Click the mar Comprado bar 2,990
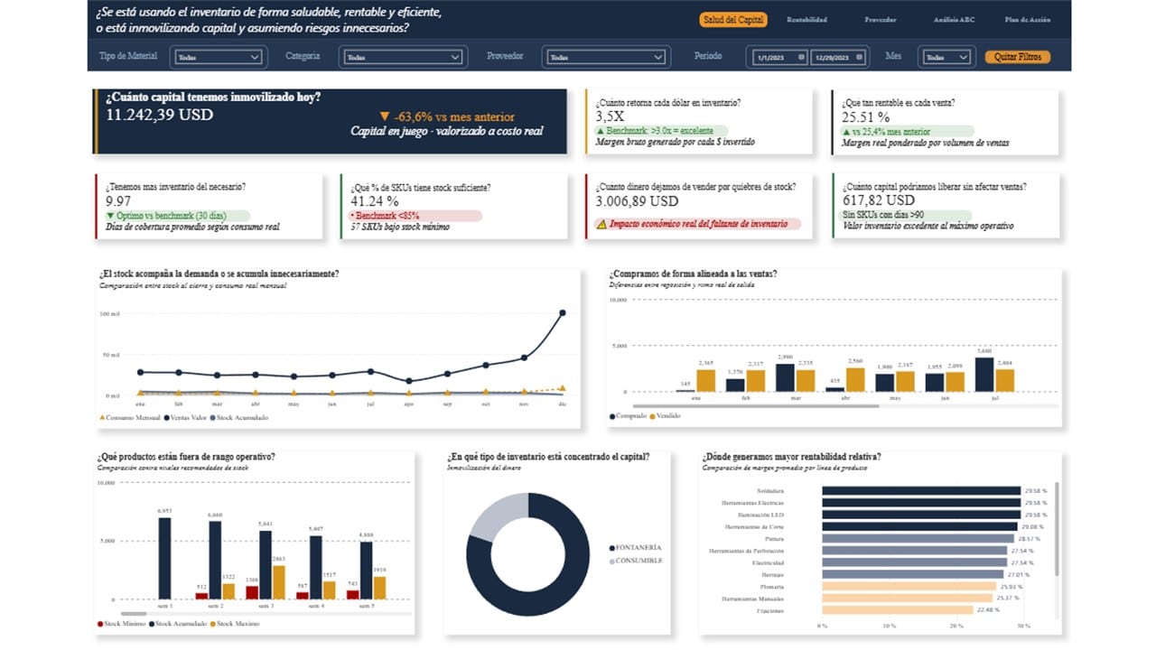Viewport: 1156px width, 650px height. (x=785, y=377)
